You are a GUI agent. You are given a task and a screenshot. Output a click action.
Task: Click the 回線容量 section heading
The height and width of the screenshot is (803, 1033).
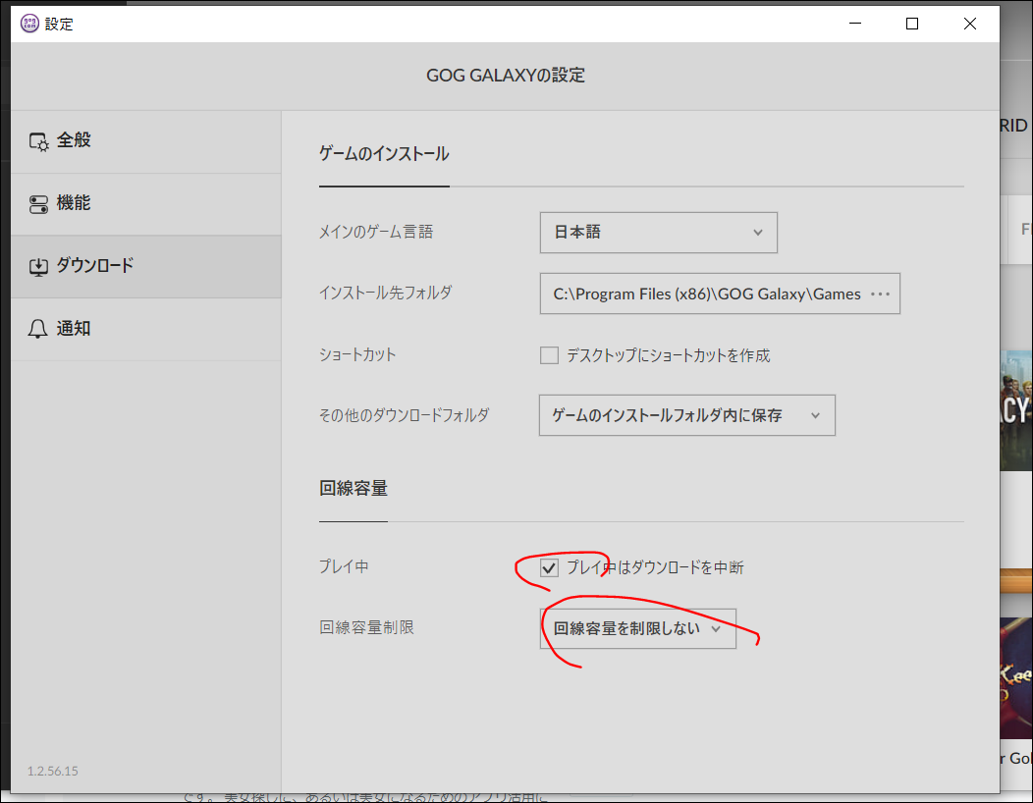(353, 489)
